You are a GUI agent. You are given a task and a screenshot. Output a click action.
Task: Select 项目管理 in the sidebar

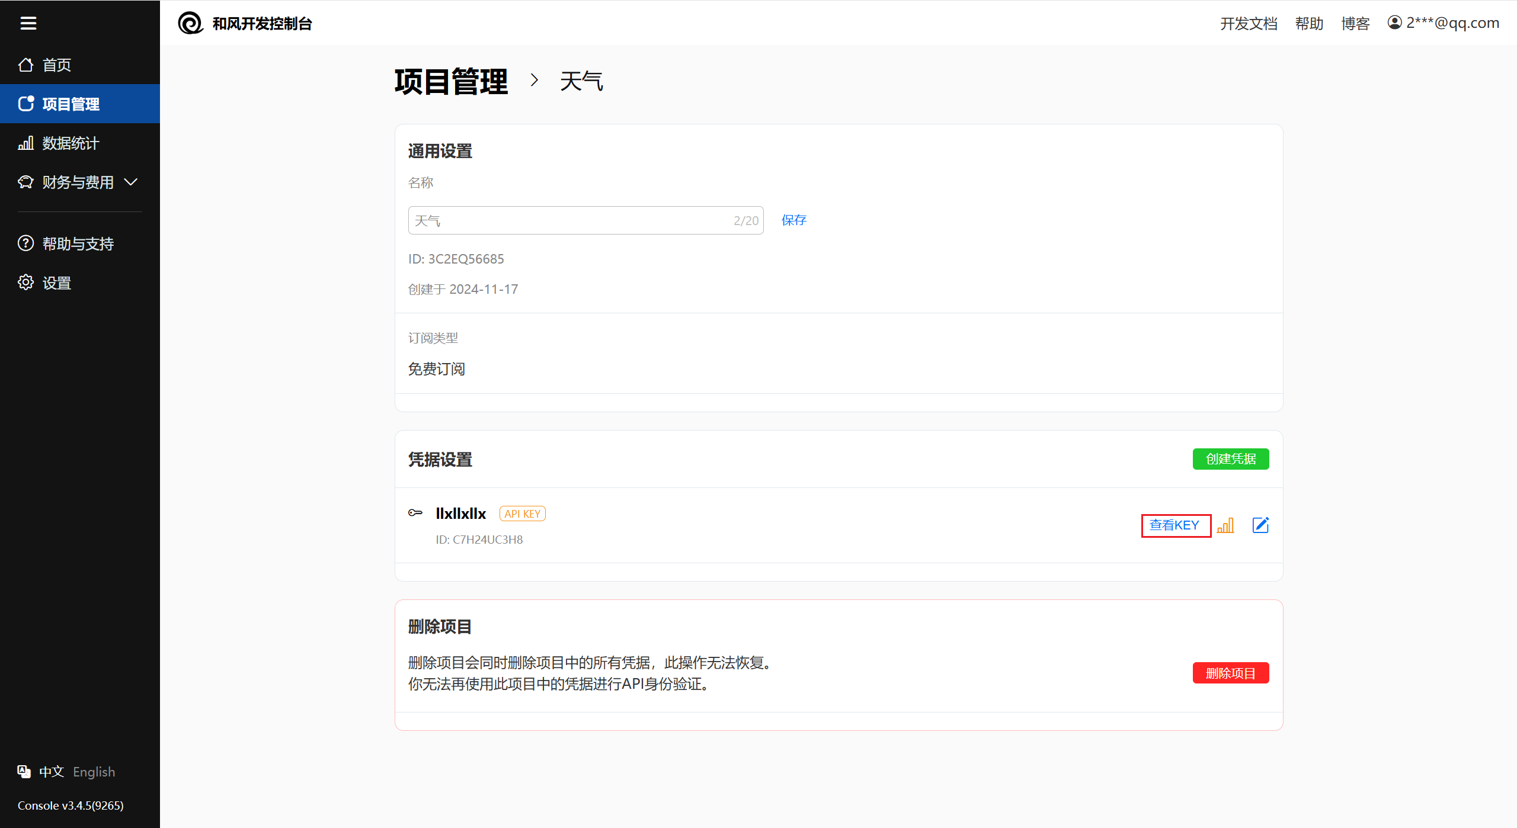(71, 104)
